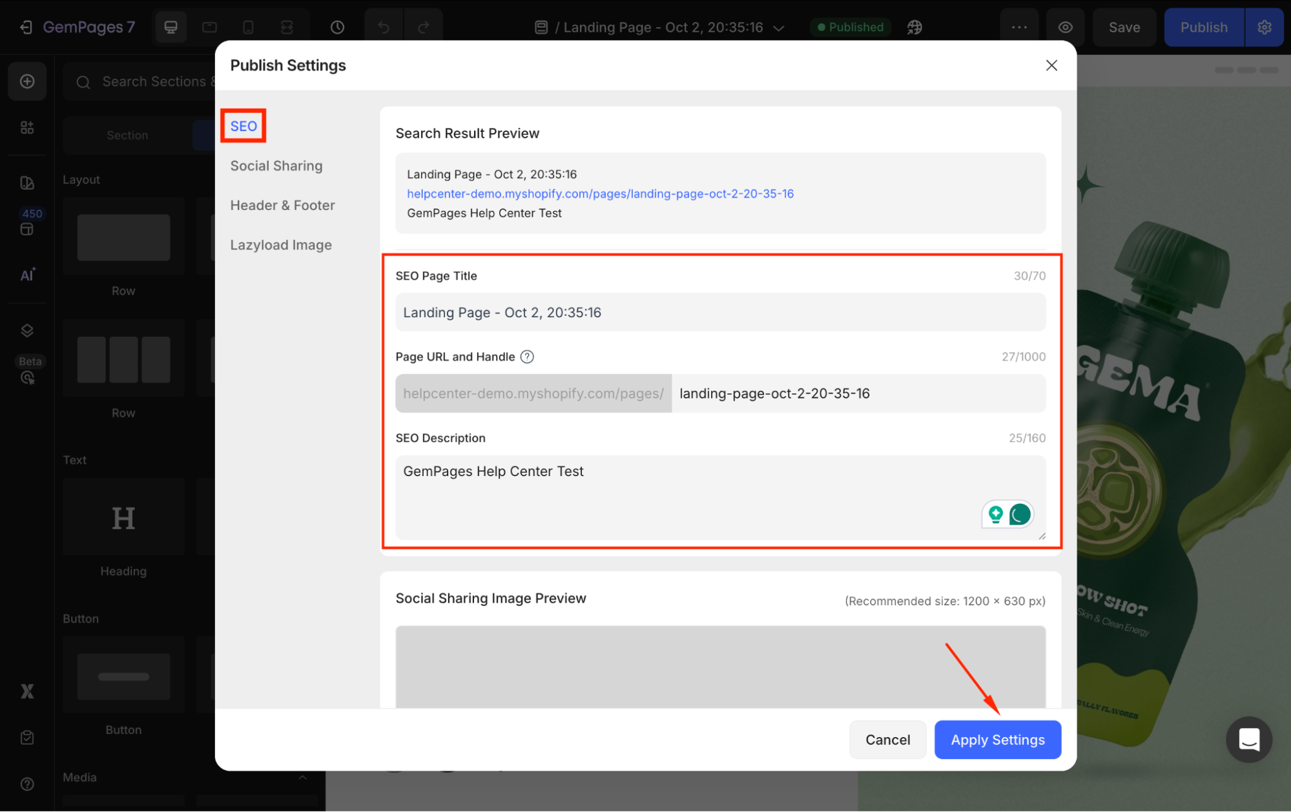The image size is (1291, 812).
Task: Open the Social Sharing tab
Action: pyautogui.click(x=276, y=166)
